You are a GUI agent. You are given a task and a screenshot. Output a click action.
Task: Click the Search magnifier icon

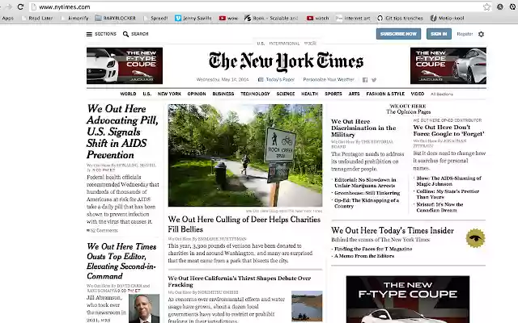(x=125, y=34)
